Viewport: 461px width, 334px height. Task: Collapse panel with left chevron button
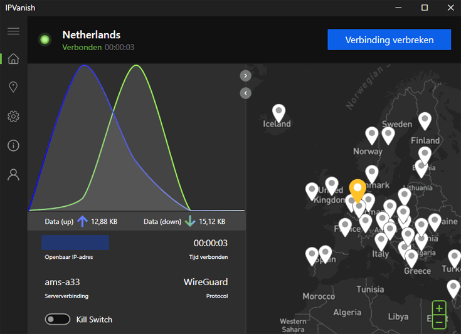(245, 93)
